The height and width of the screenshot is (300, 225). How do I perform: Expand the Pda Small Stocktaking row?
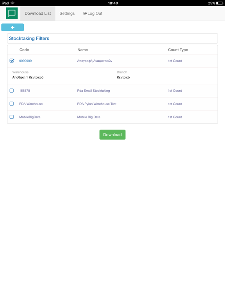tap(112, 91)
